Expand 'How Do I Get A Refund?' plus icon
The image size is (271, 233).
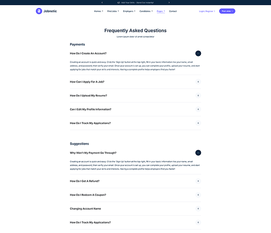[198, 181]
